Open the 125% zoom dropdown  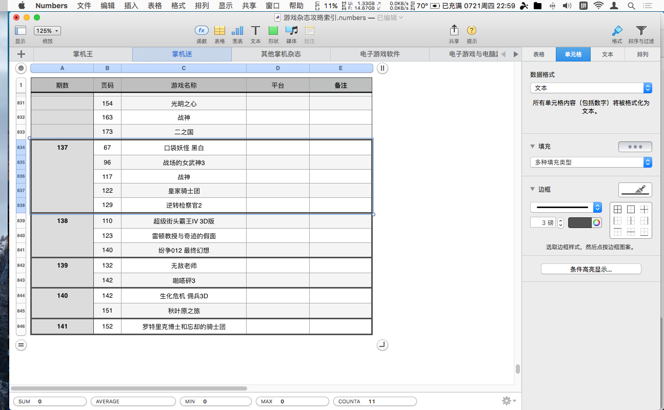[x=47, y=31]
